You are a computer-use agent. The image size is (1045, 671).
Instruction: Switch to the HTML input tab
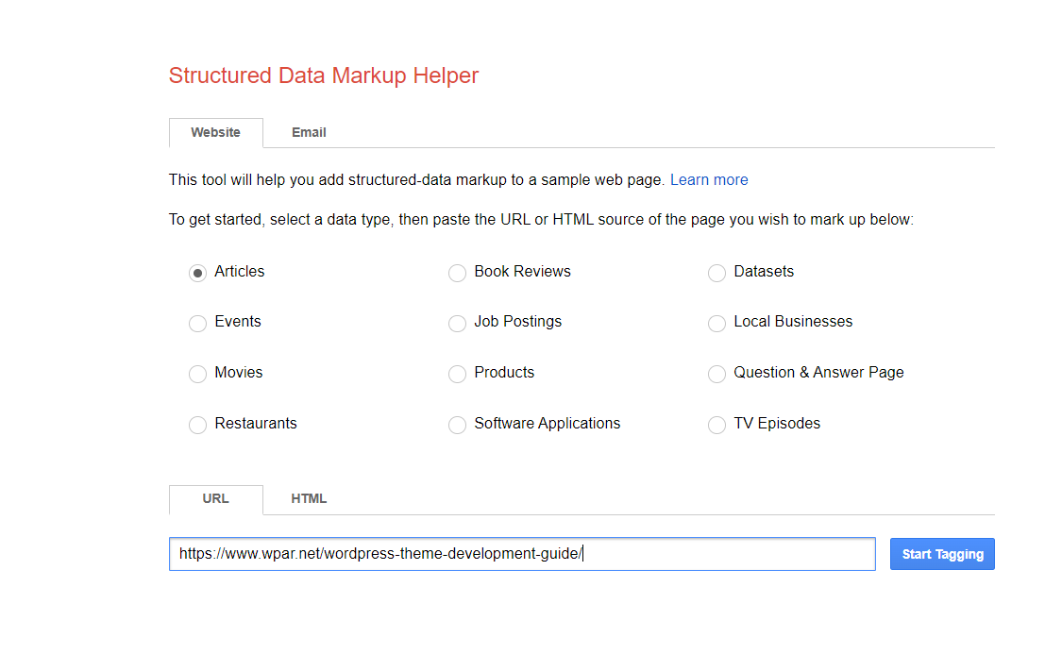309,499
